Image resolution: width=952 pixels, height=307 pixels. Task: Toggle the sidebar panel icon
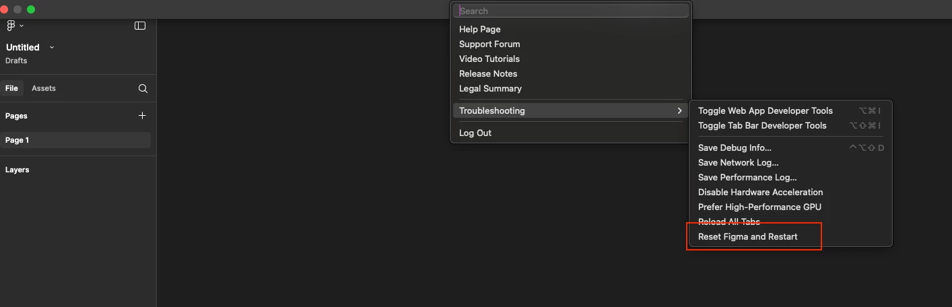tap(140, 26)
